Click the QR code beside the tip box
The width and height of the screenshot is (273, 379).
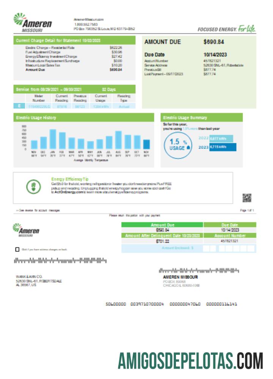pos(247,198)
